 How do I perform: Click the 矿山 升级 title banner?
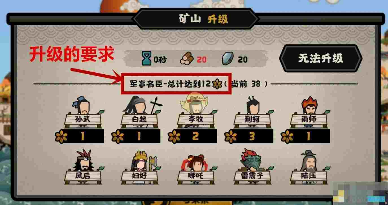pyautogui.click(x=196, y=19)
